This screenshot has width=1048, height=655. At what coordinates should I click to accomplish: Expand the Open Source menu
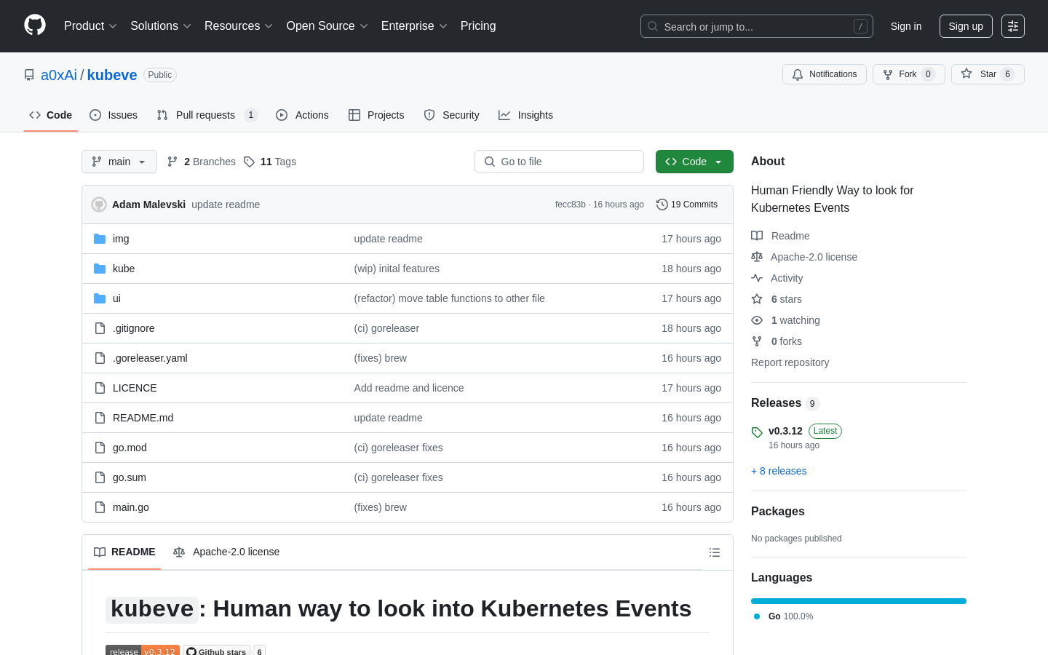tap(327, 26)
